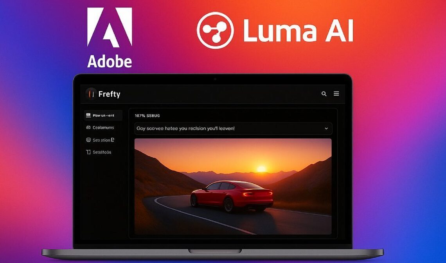Click the Adobe wordmark text
The width and height of the screenshot is (446, 263).
coord(110,61)
